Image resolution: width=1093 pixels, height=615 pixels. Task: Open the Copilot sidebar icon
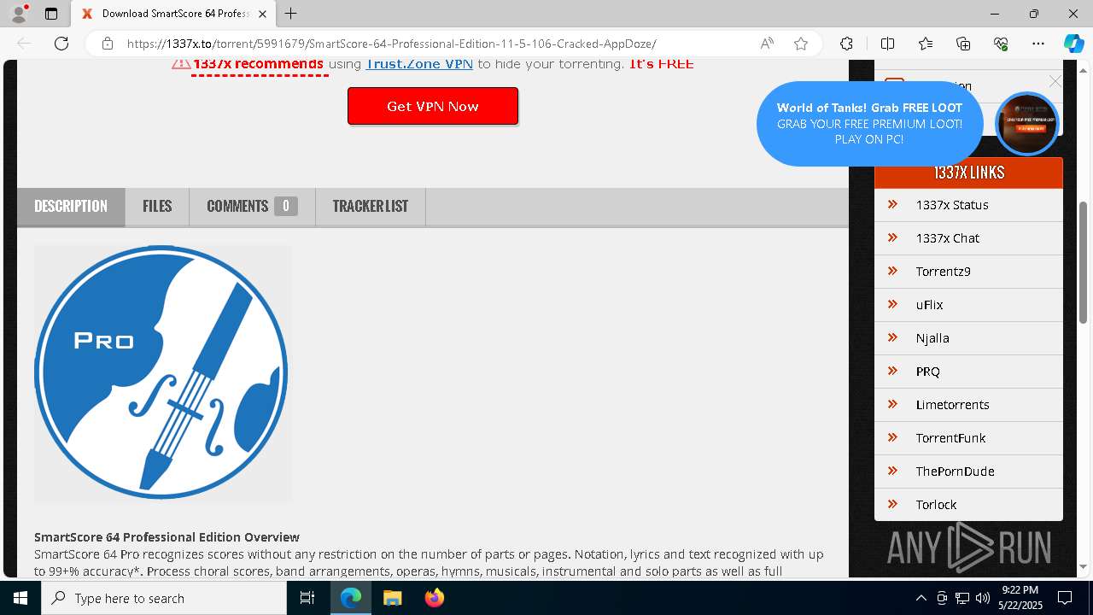coord(1073,44)
